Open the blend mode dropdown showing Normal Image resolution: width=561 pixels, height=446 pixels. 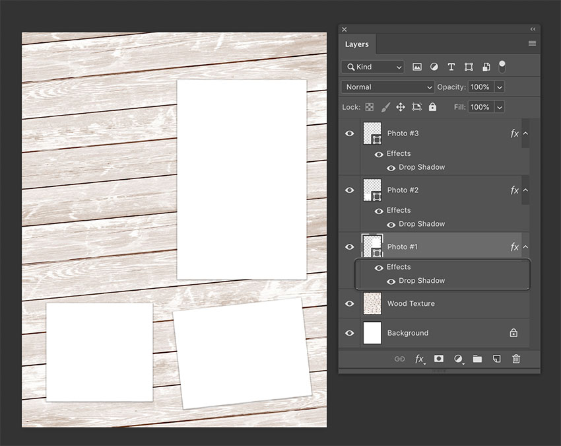click(387, 87)
